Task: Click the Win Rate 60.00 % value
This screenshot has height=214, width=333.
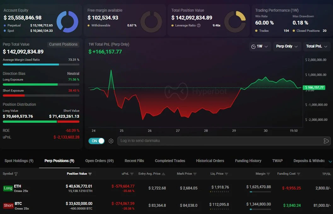Action: (x=264, y=23)
